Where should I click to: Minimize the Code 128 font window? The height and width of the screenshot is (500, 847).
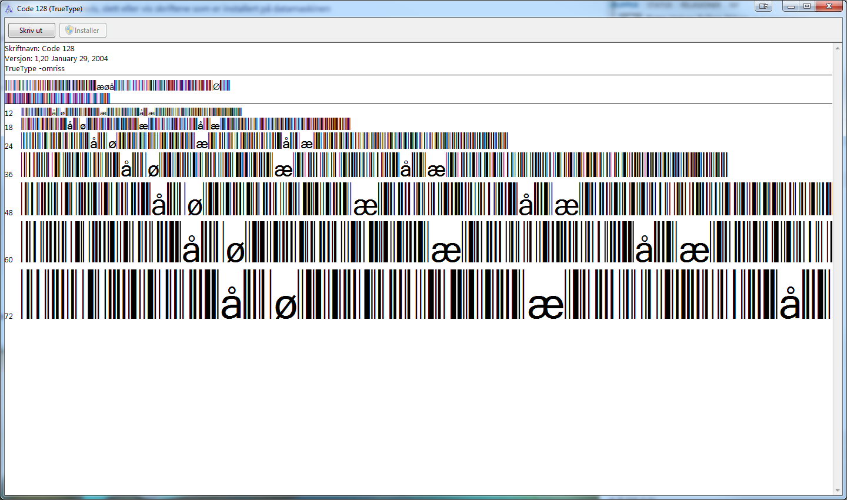791,6
